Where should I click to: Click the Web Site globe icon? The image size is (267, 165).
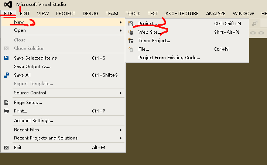[x=131, y=32]
